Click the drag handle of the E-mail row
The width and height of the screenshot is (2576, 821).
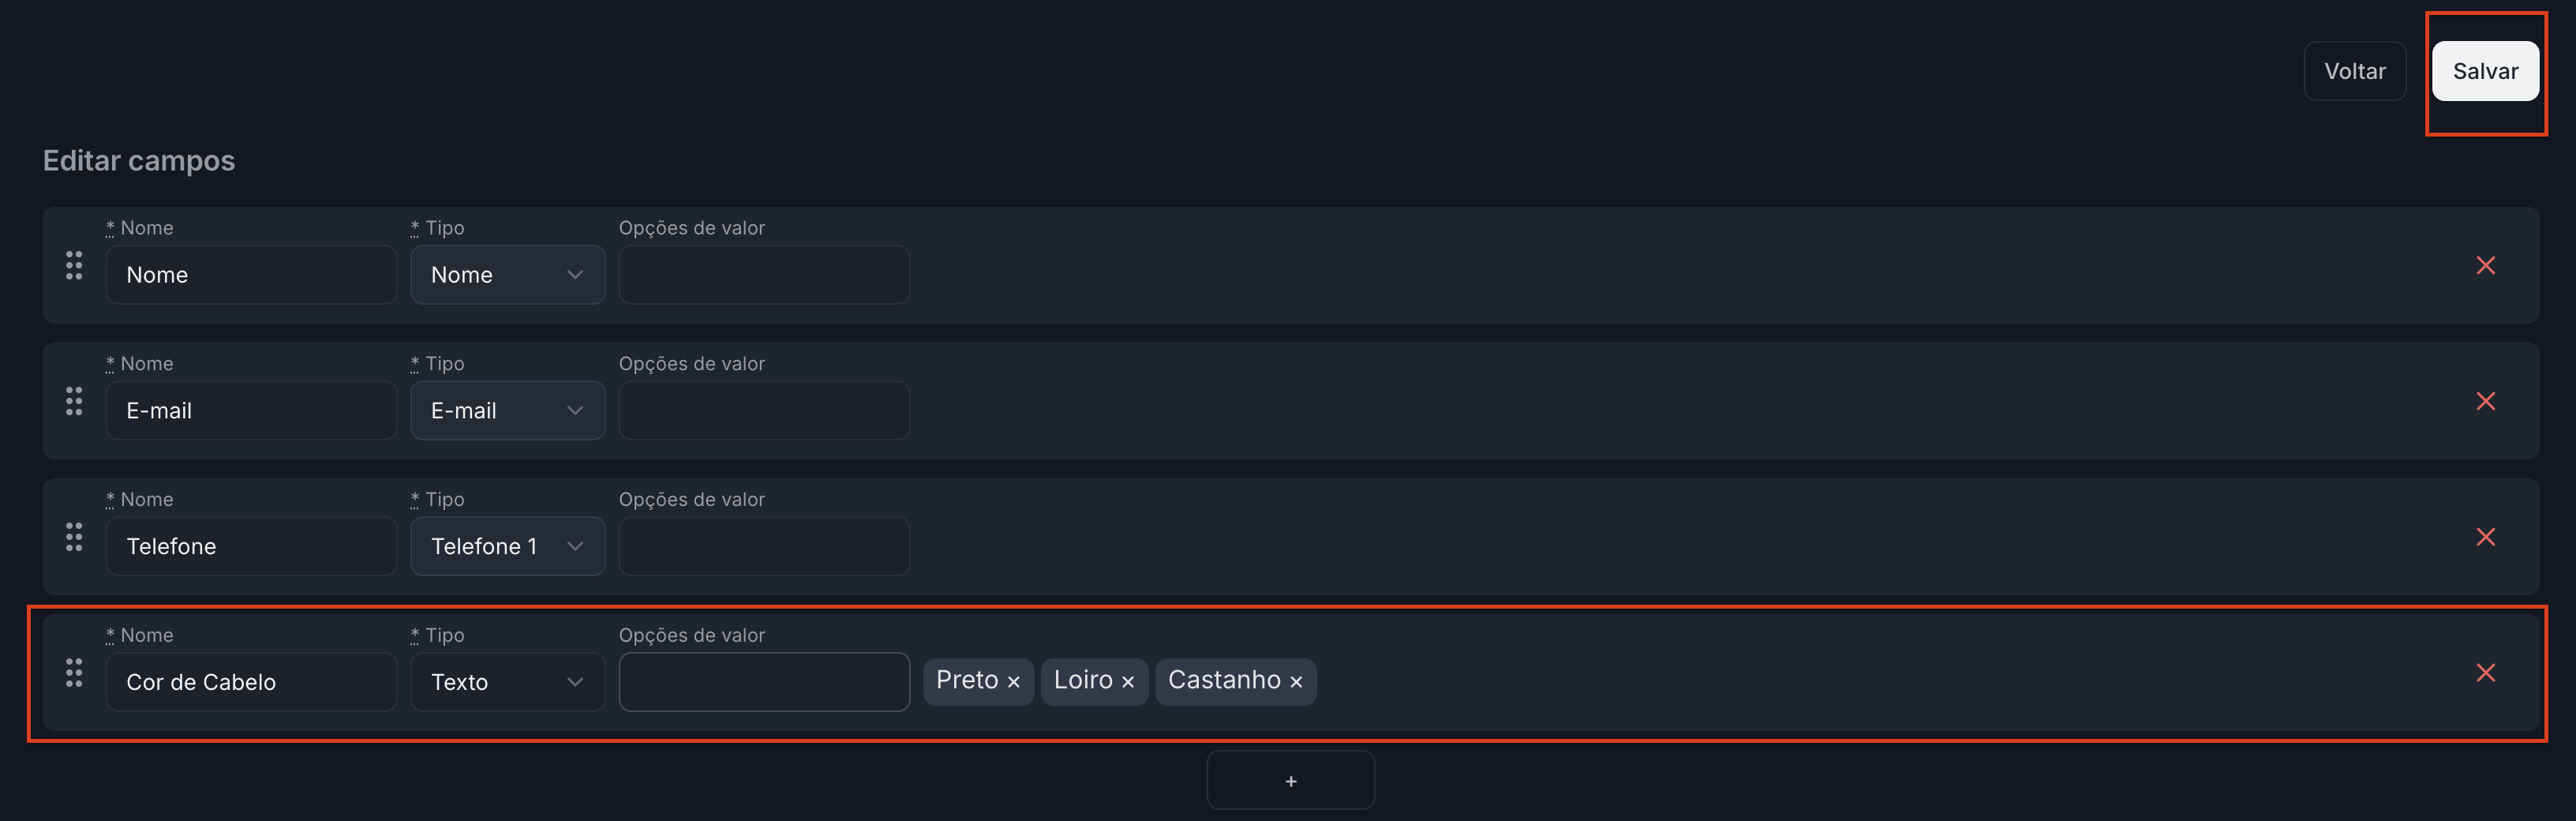74,402
